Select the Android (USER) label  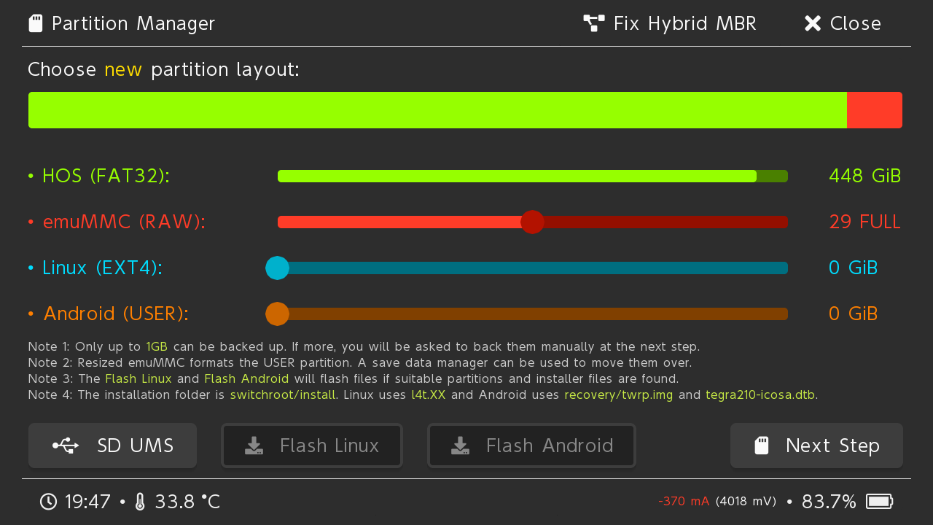pyautogui.click(x=109, y=314)
